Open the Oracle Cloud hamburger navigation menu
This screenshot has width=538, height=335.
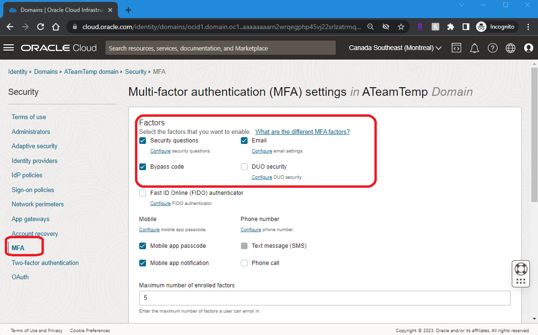coord(9,48)
